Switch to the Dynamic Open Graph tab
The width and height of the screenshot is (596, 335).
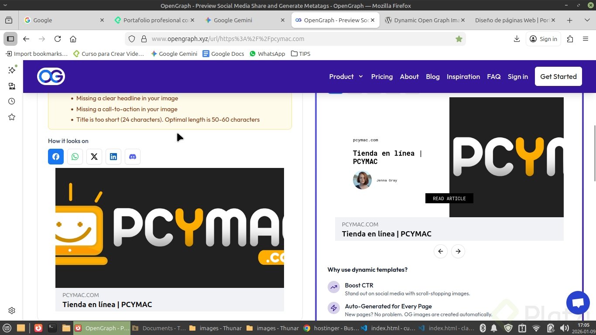click(425, 20)
